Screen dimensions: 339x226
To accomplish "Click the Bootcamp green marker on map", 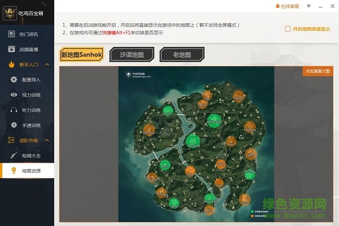I will point(193,141).
